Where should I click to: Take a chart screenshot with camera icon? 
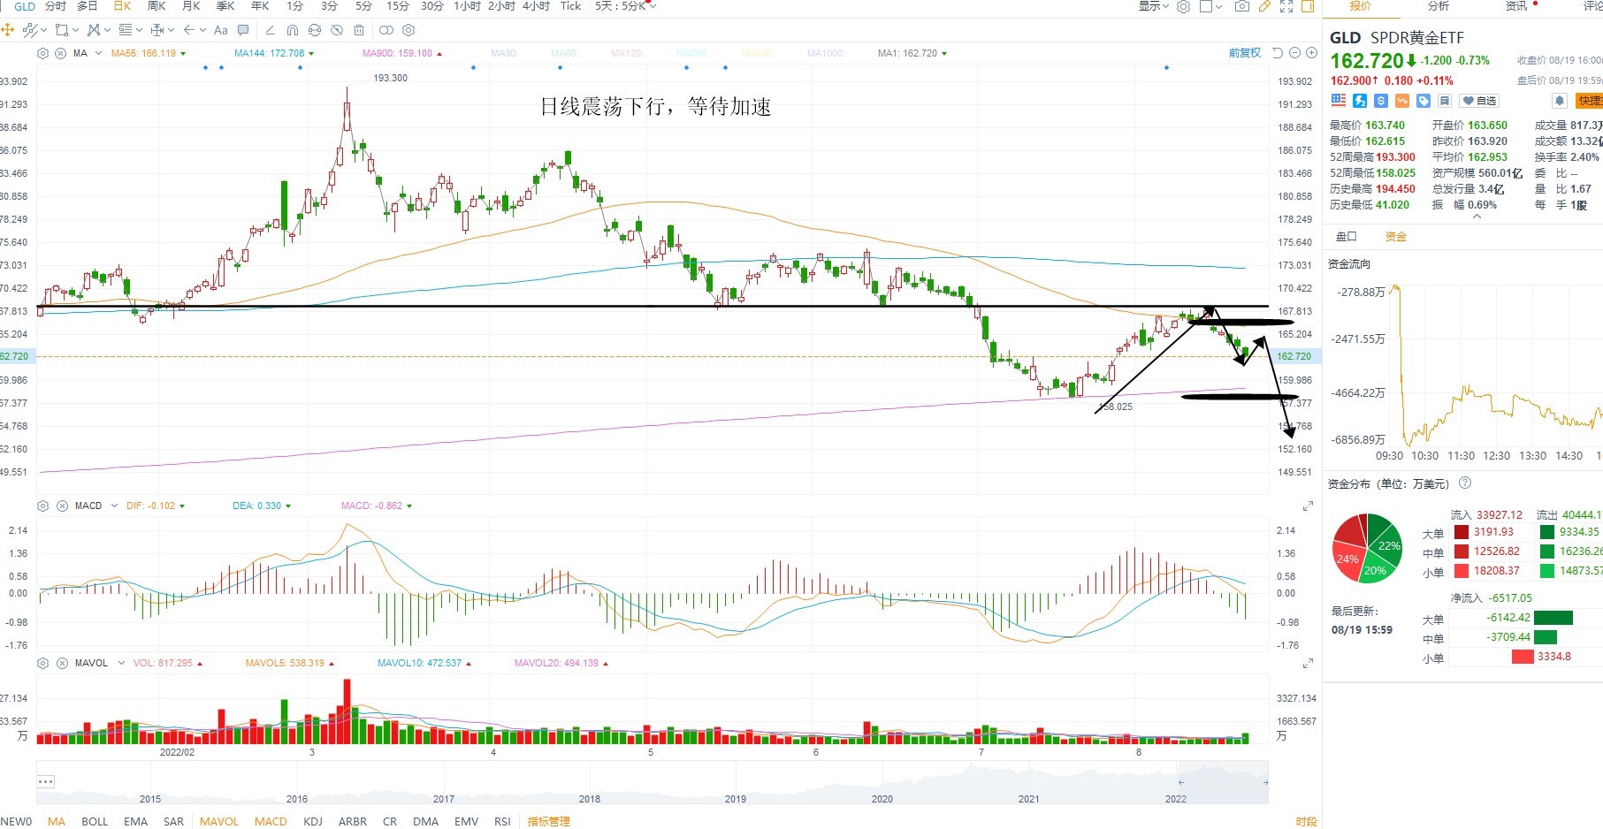pos(1242,6)
